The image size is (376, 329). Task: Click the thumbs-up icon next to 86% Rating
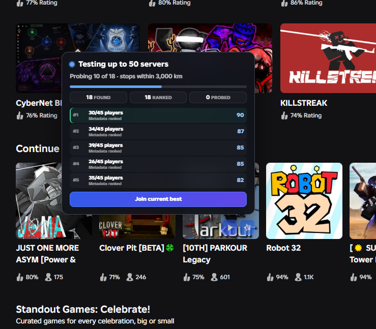coord(284,3)
